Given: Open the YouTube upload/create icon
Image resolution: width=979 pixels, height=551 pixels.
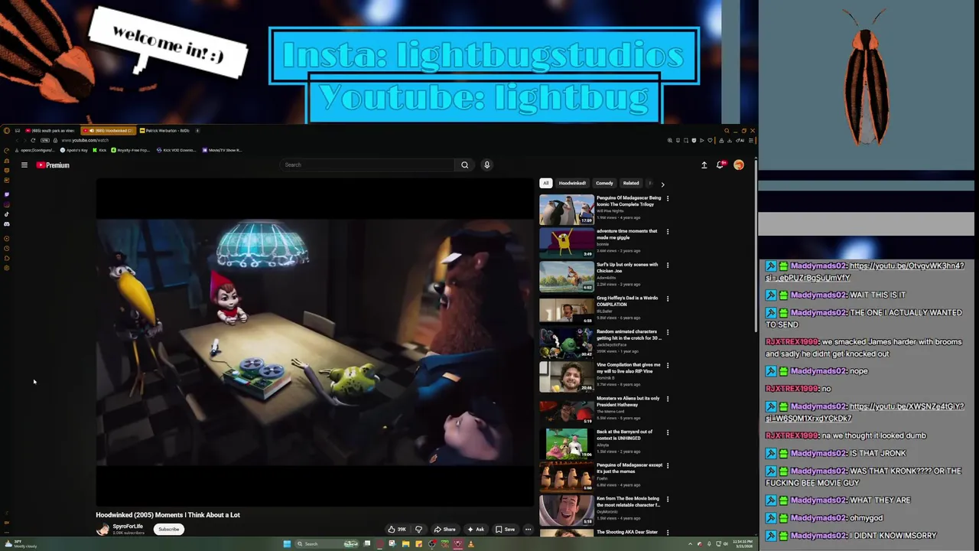Looking at the screenshot, I should 704,165.
